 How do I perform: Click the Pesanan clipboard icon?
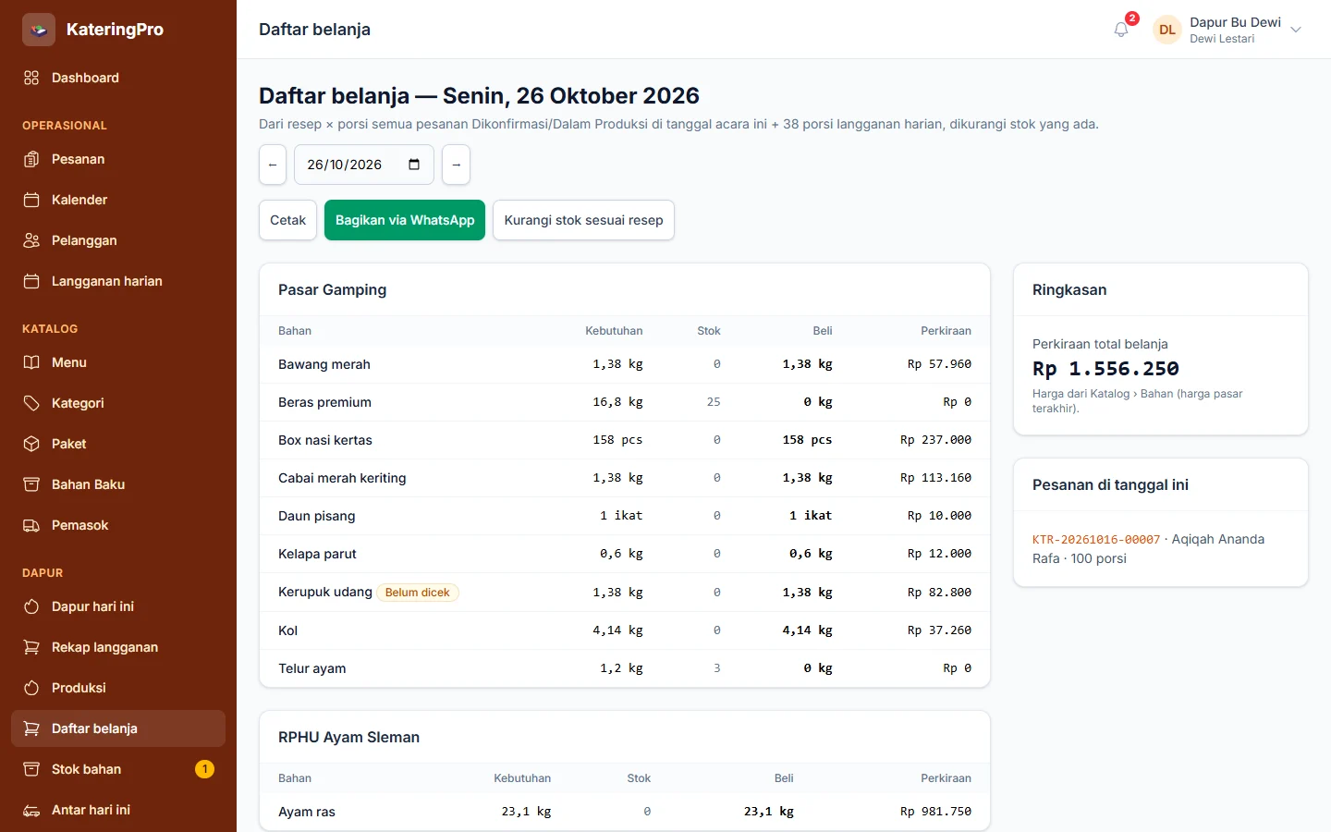pyautogui.click(x=31, y=159)
